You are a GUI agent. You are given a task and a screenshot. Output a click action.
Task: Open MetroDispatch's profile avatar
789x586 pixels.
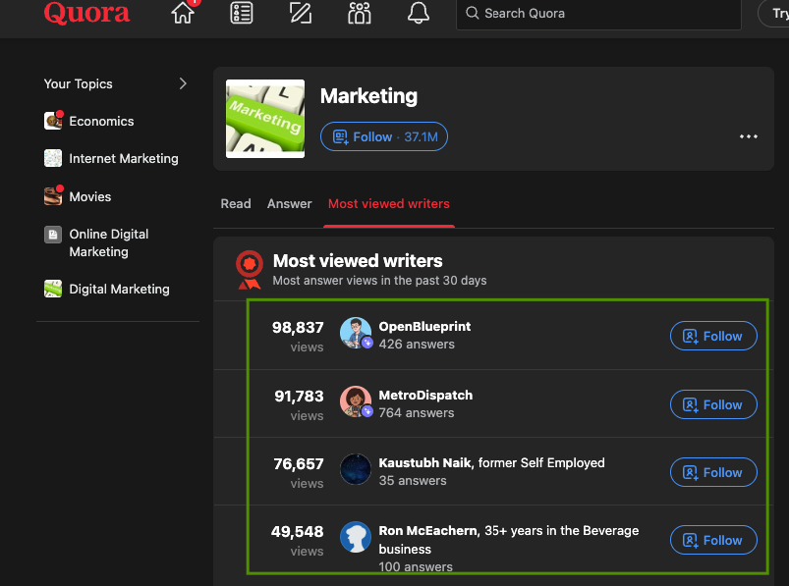click(356, 401)
